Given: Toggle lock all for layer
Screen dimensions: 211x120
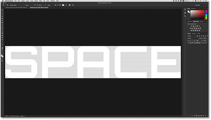Looking at the screenshot, I should tap(198, 41).
